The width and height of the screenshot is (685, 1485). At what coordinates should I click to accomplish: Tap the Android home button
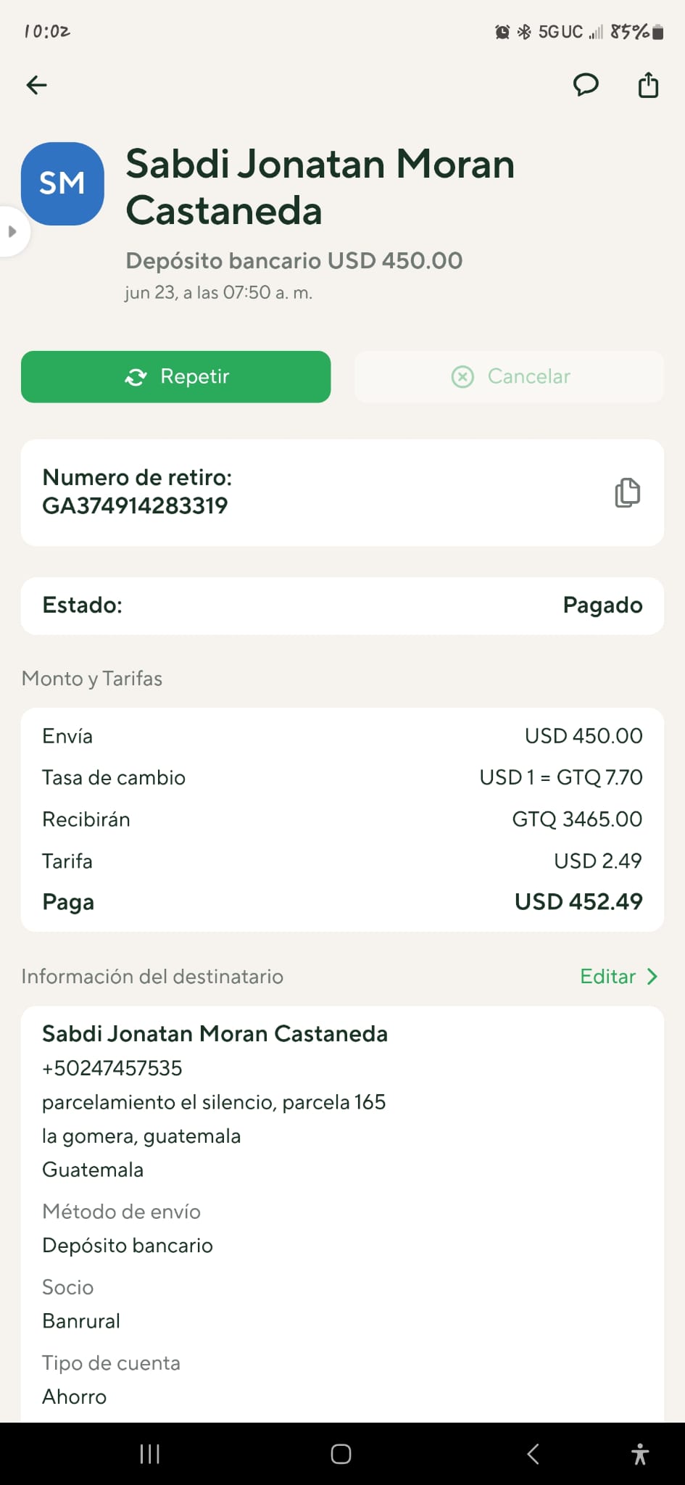click(341, 1454)
